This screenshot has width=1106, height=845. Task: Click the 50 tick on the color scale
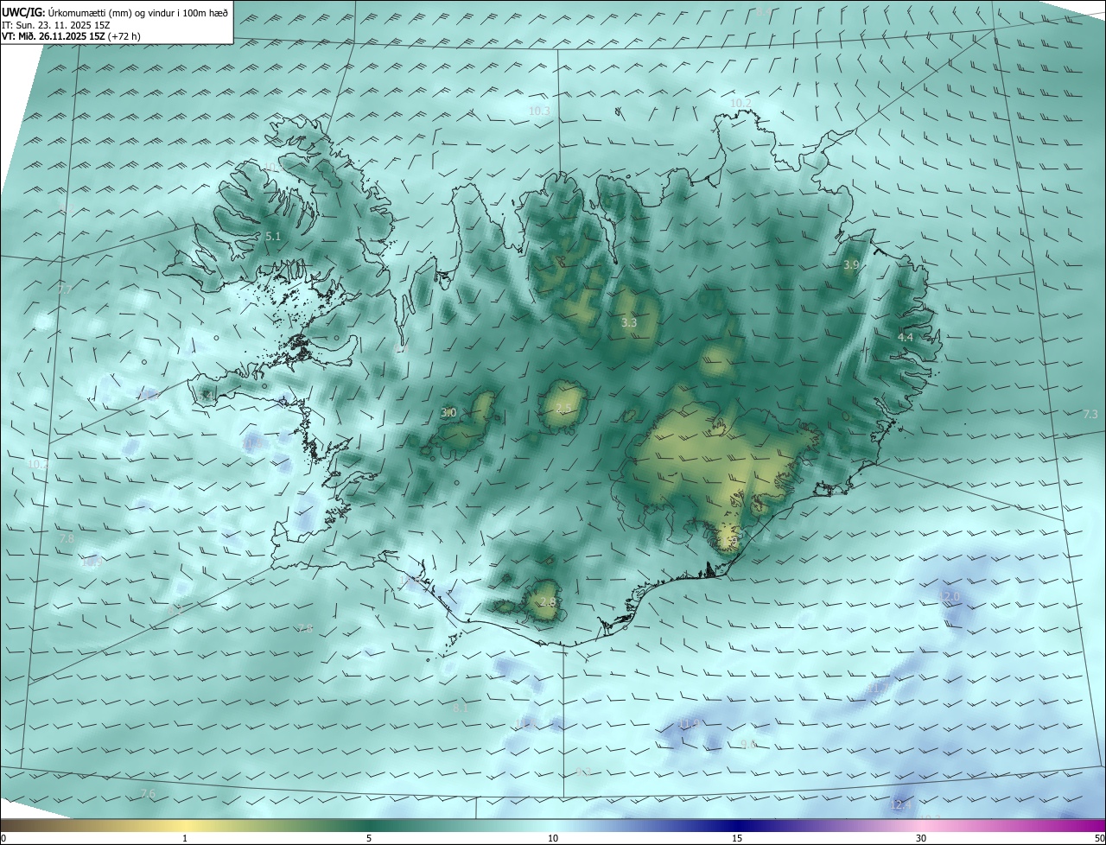click(x=1099, y=838)
